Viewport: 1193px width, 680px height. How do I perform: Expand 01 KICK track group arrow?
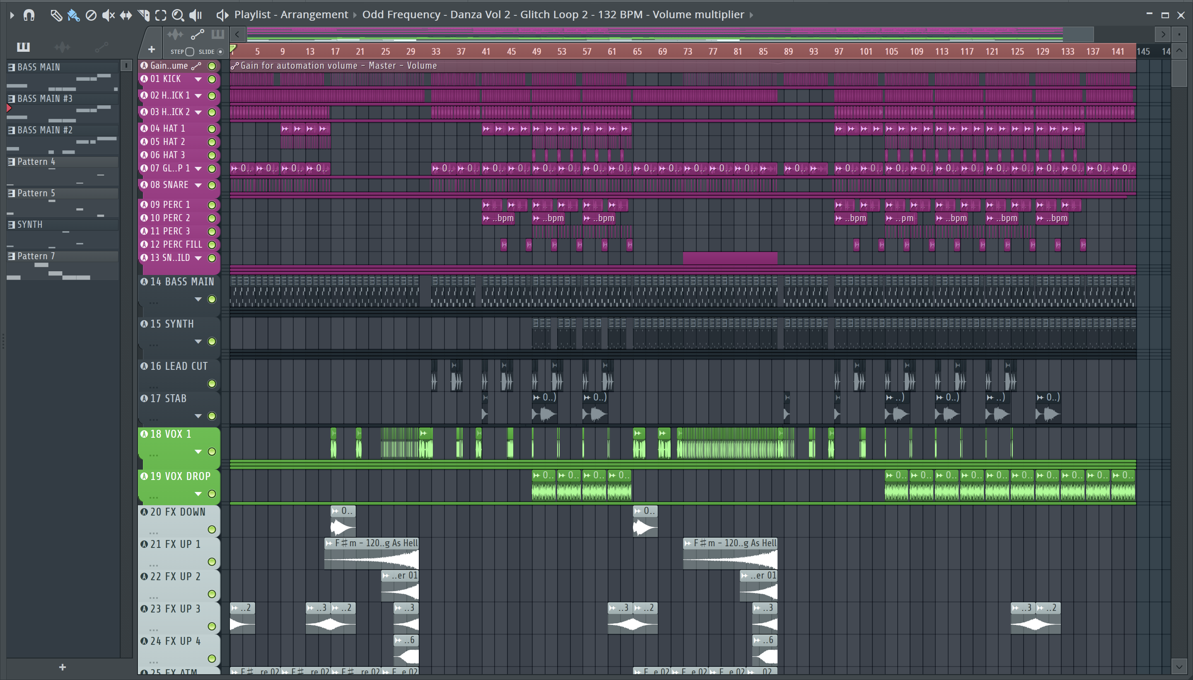point(198,80)
